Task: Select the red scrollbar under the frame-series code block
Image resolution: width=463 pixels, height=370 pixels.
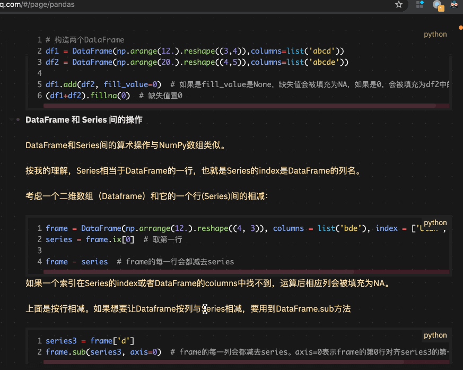Action: click(x=244, y=271)
